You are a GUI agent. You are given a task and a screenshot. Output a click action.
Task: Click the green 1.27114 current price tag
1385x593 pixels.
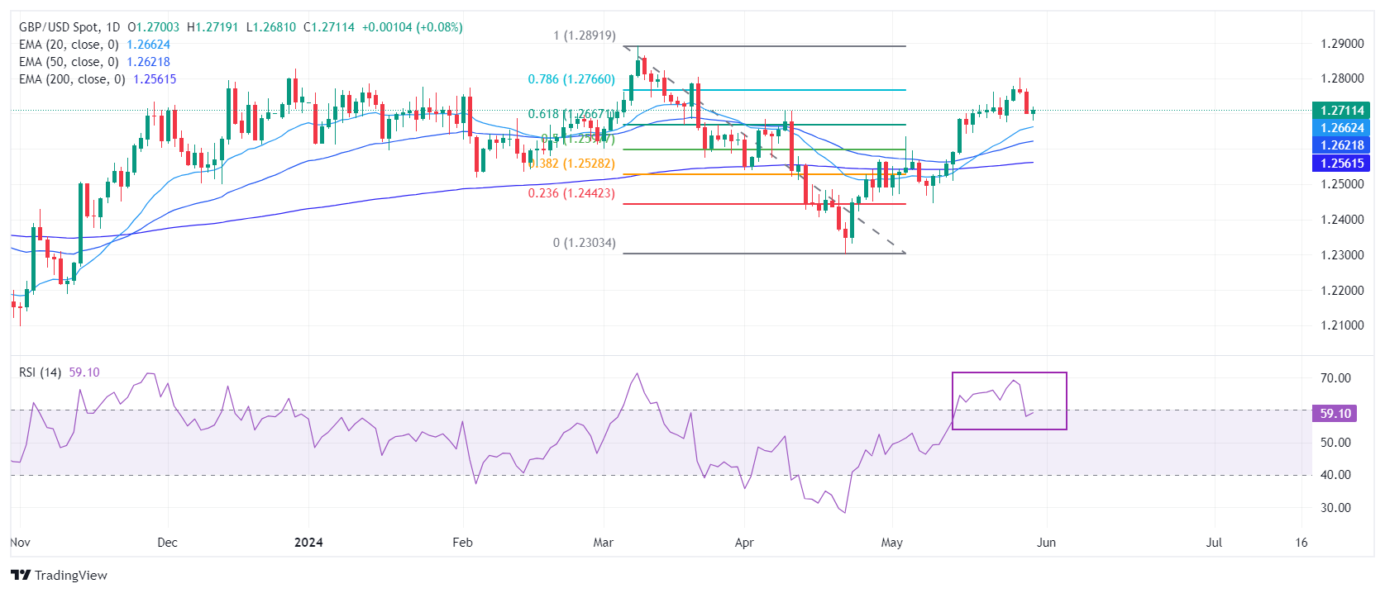coord(1341,111)
